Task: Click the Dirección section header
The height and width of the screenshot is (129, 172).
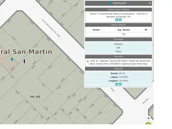Action: point(118,57)
